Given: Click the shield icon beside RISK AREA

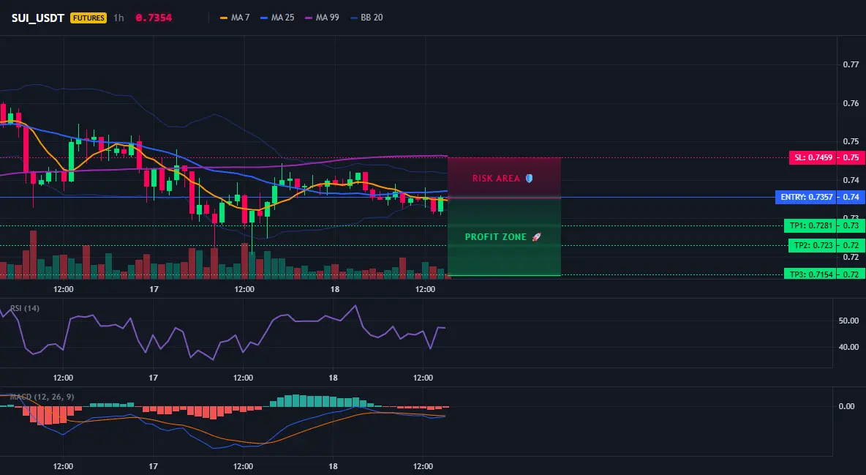Looking at the screenshot, I should coord(529,179).
